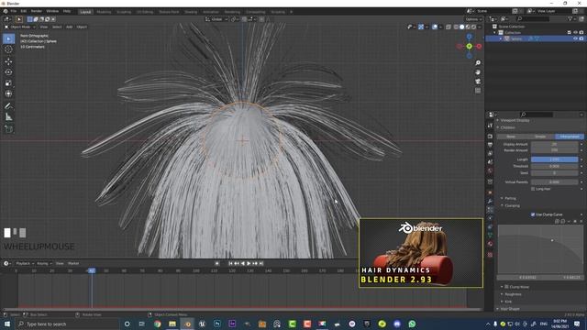Open the Modifier wrench properties tab
587x330 pixels.
tap(490, 202)
